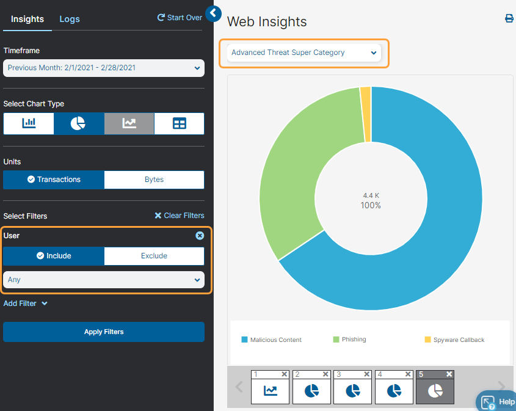
Task: Select the bar chart type icon
Action: tap(28, 123)
